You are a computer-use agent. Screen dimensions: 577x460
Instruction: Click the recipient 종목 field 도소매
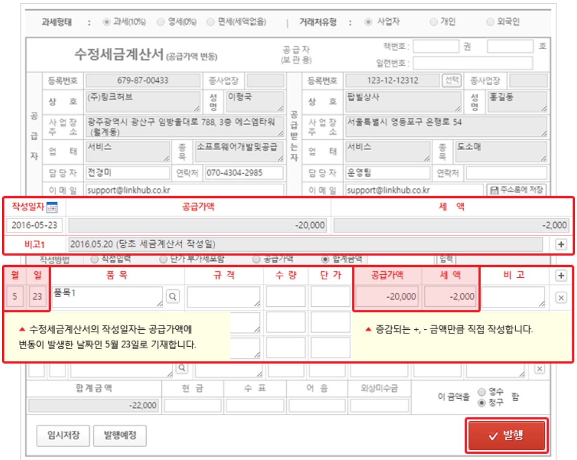click(501, 151)
